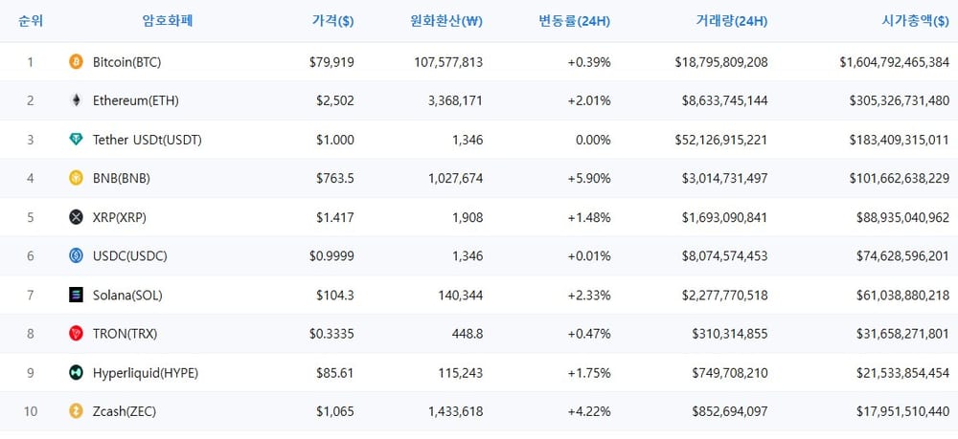Select XRP market cap $88,935,040,962
Screen dimensions: 958x439
(x=903, y=218)
